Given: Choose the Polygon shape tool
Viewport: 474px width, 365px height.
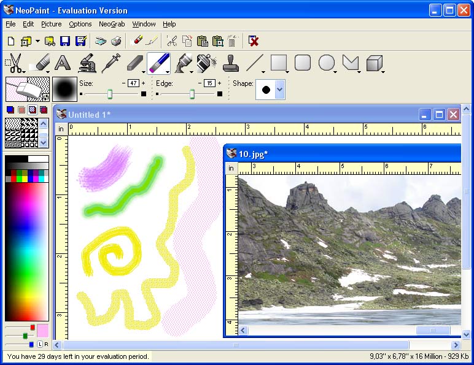Looking at the screenshot, I should click(351, 63).
